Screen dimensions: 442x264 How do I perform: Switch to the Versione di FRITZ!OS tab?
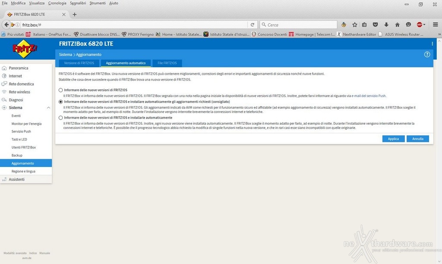[x=79, y=63]
